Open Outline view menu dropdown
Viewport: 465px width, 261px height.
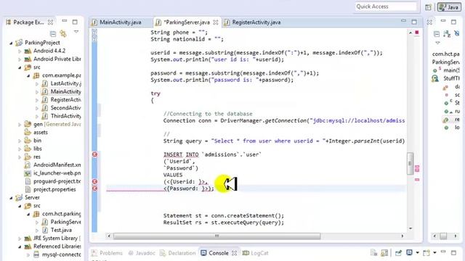[437, 43]
